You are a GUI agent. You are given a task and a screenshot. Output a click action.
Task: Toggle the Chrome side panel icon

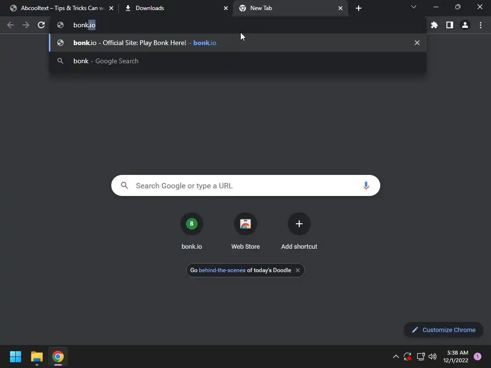450,25
